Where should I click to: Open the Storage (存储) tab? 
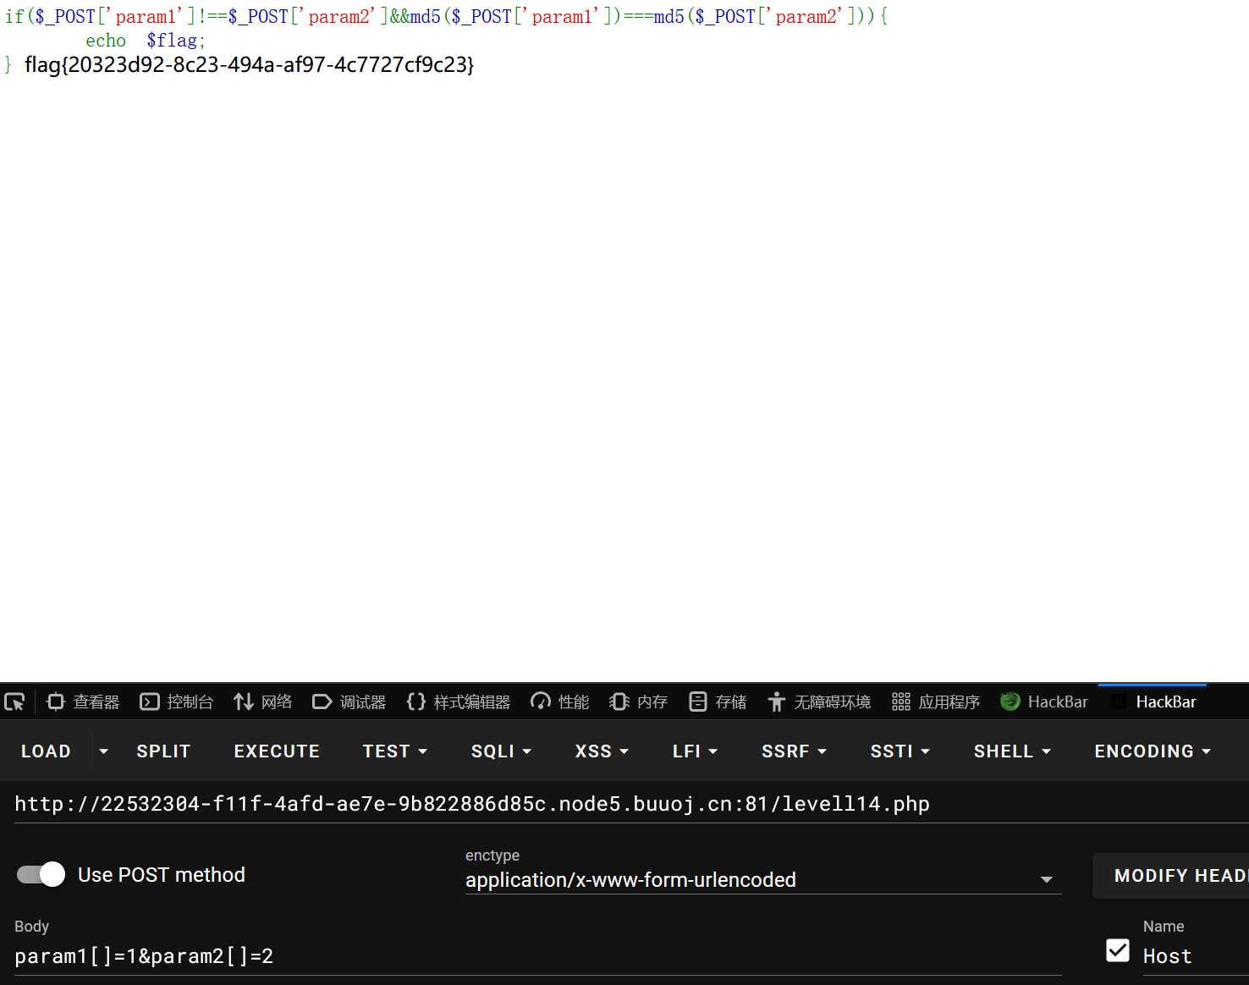(718, 702)
